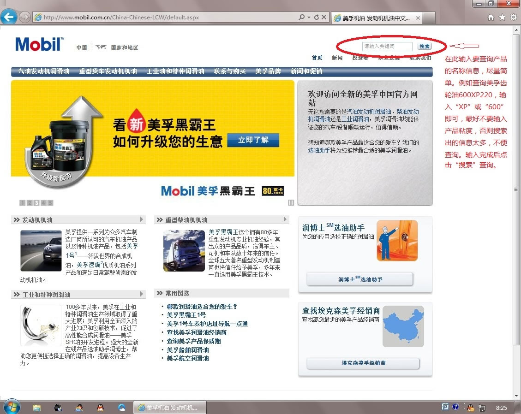The image size is (521, 414).
Task: Expand the 重型柴油机机油 section arrow
Action: pyautogui.click(x=285, y=219)
